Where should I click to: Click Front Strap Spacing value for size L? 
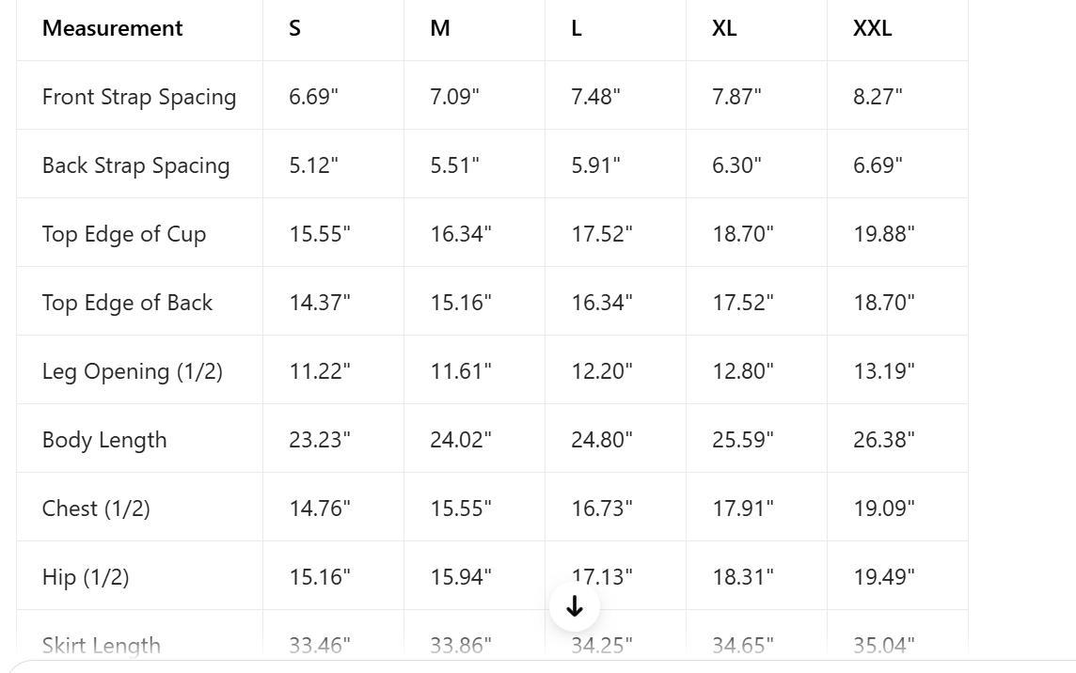pos(595,97)
